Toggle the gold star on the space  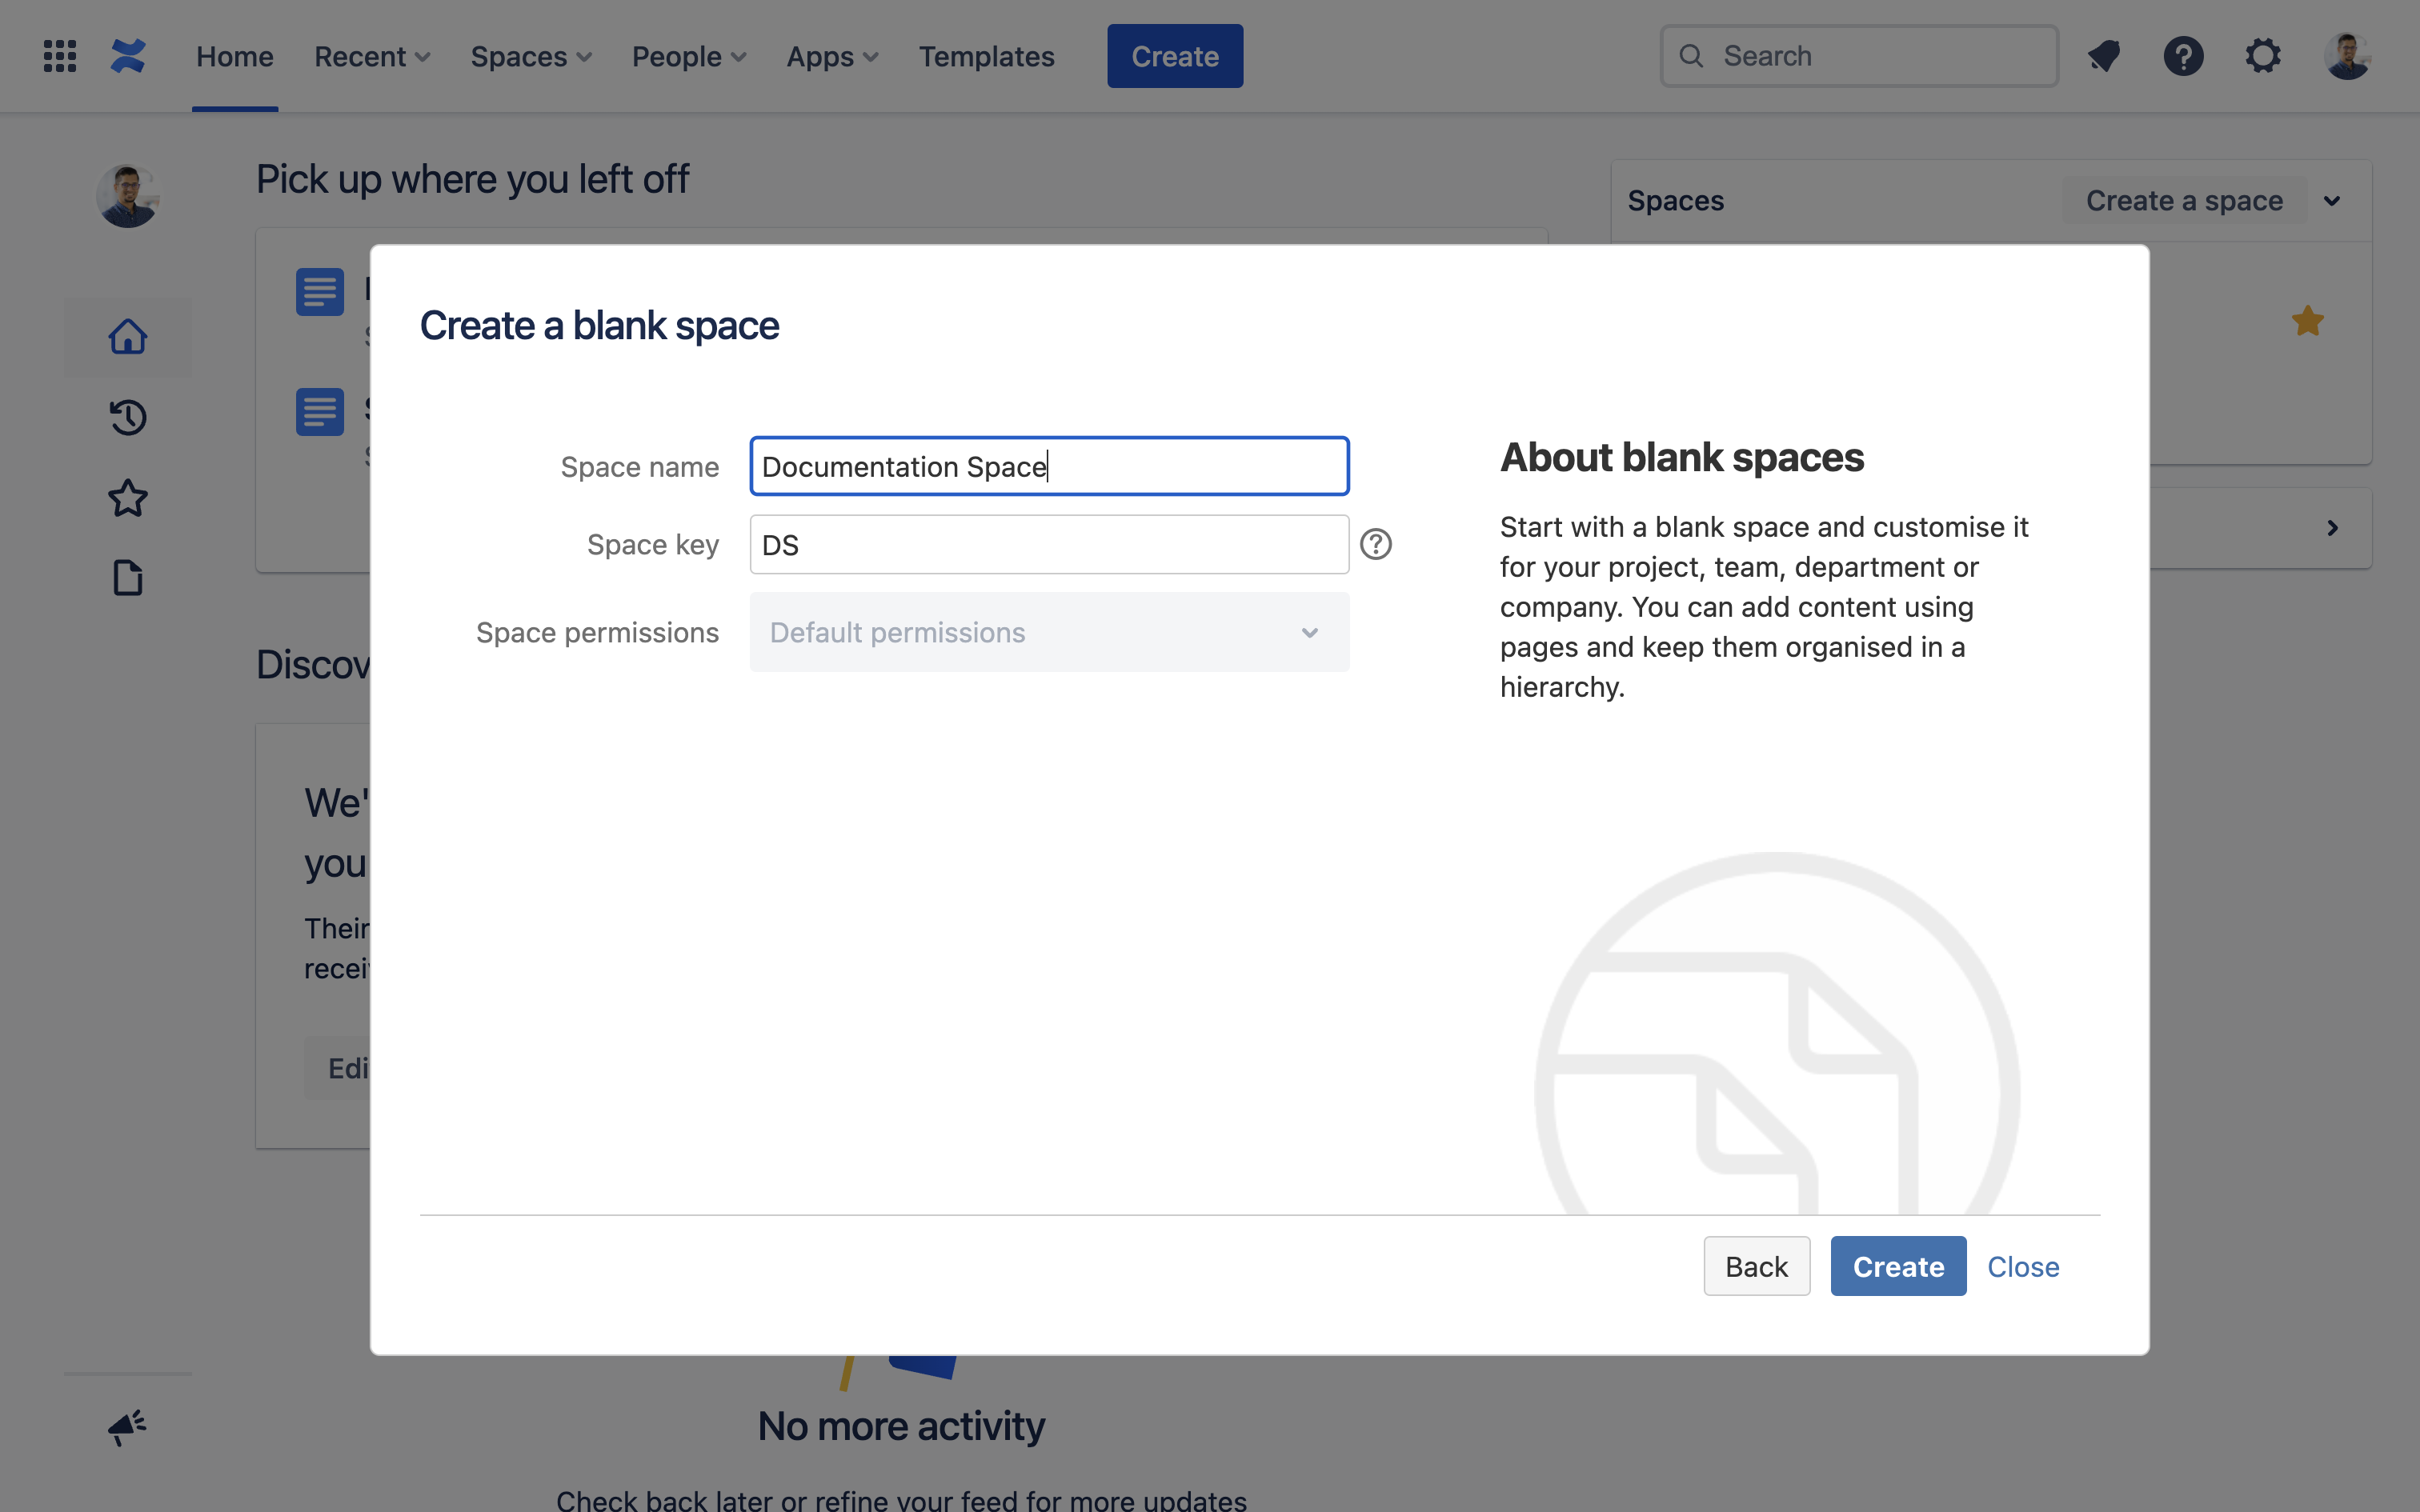tap(2307, 321)
